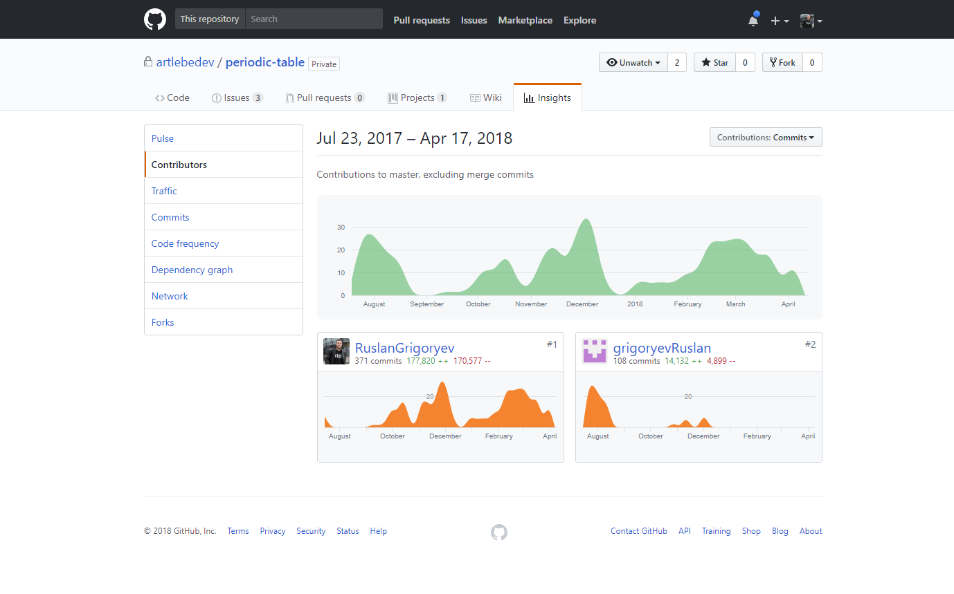Click inside the repository search field
954x594 pixels.
[x=314, y=19]
